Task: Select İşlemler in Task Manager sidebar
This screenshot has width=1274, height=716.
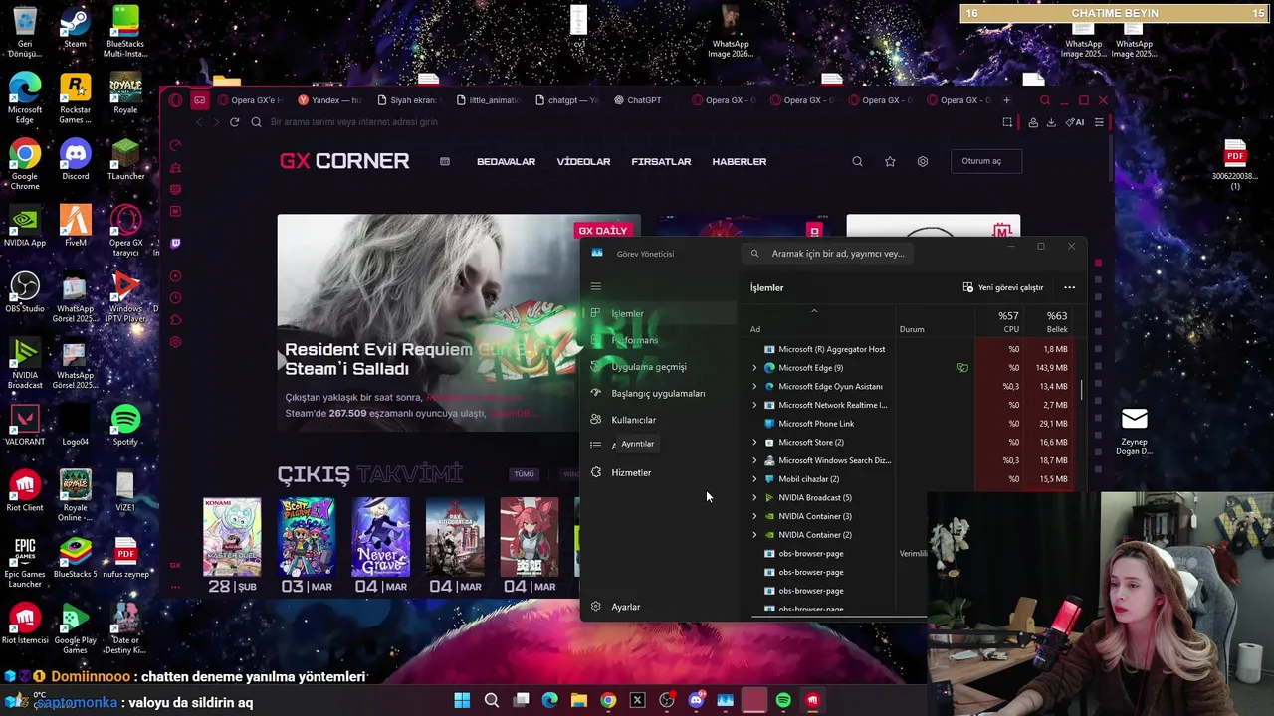Action: point(660,313)
